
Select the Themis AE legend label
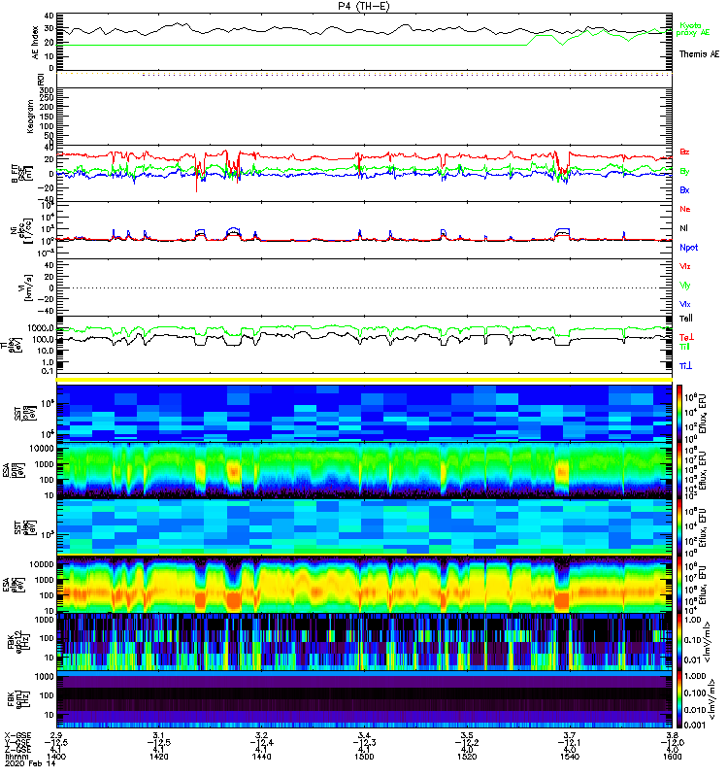click(699, 54)
